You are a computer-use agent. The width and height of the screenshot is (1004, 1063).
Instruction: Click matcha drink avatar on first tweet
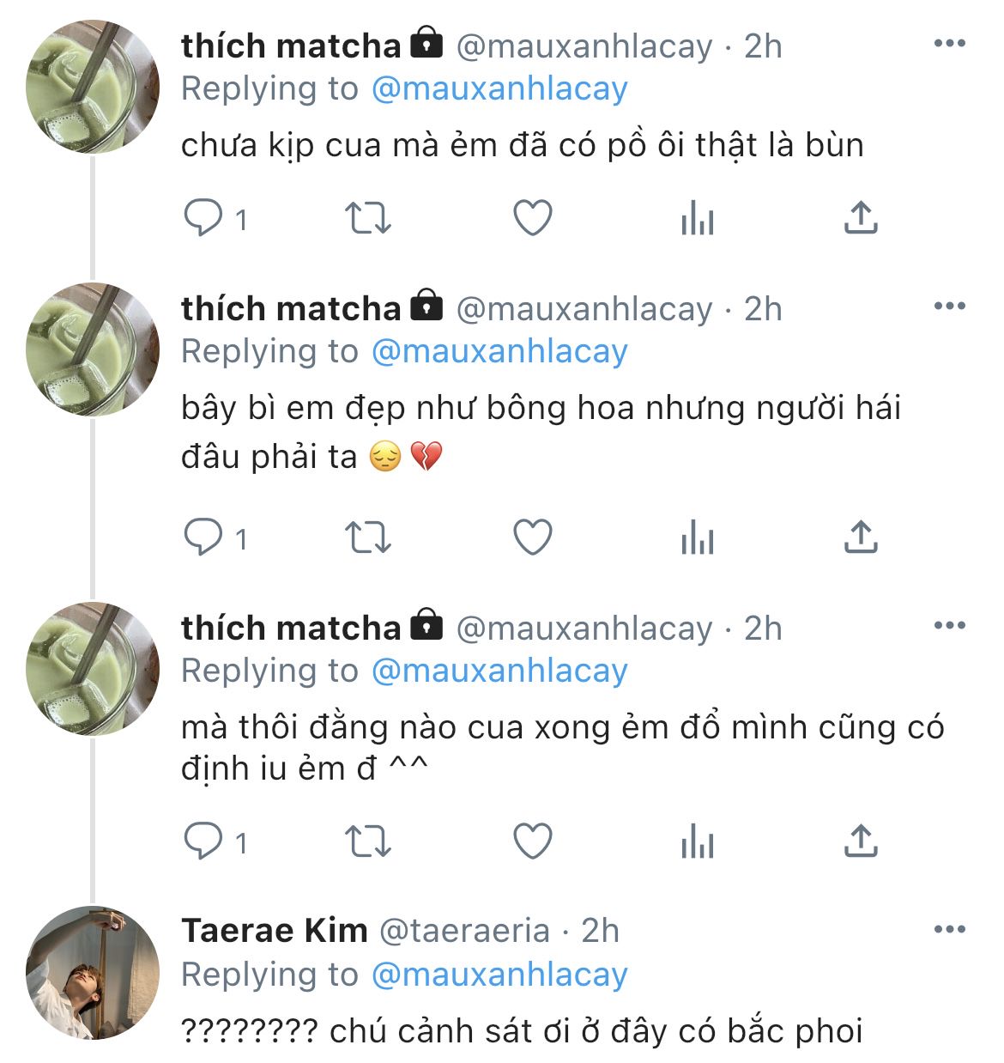point(93,87)
